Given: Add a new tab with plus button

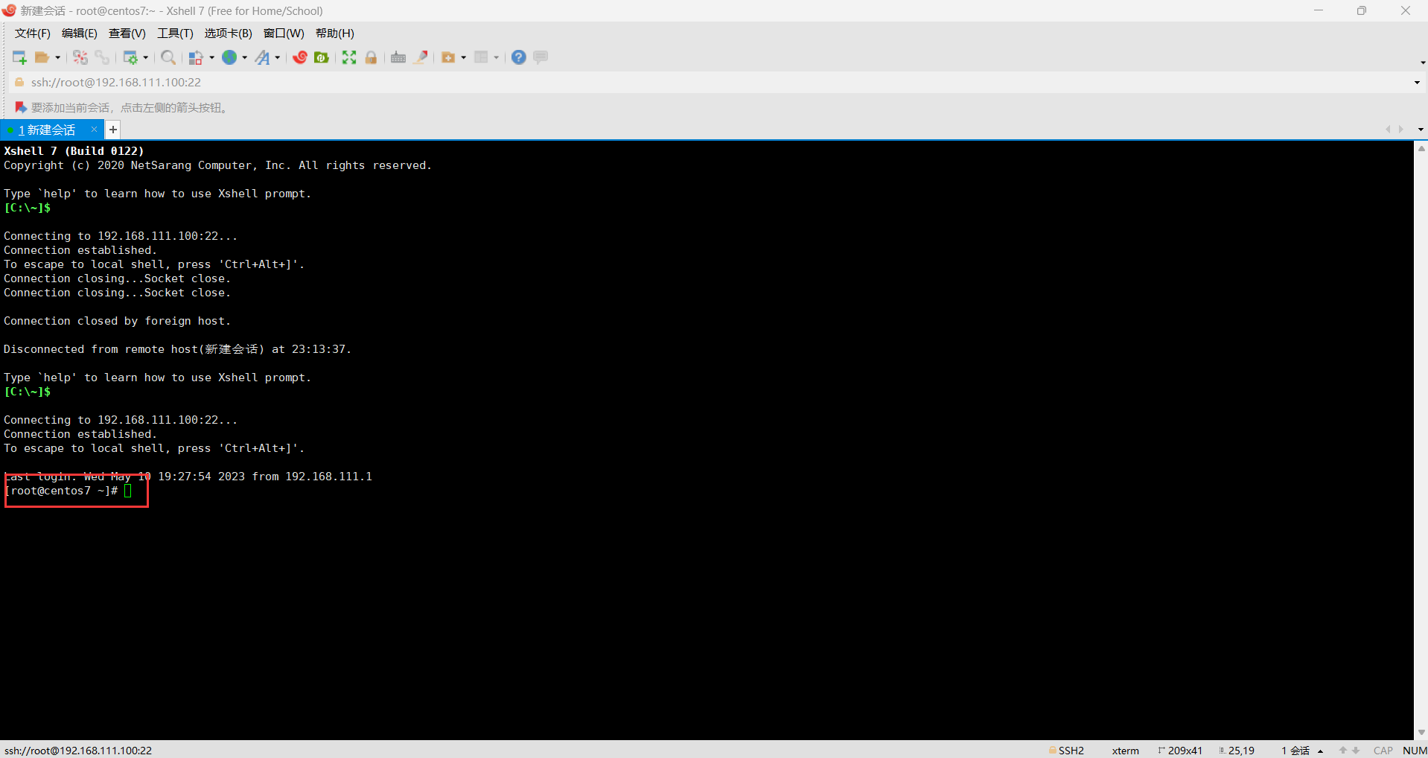Looking at the screenshot, I should coord(113,130).
